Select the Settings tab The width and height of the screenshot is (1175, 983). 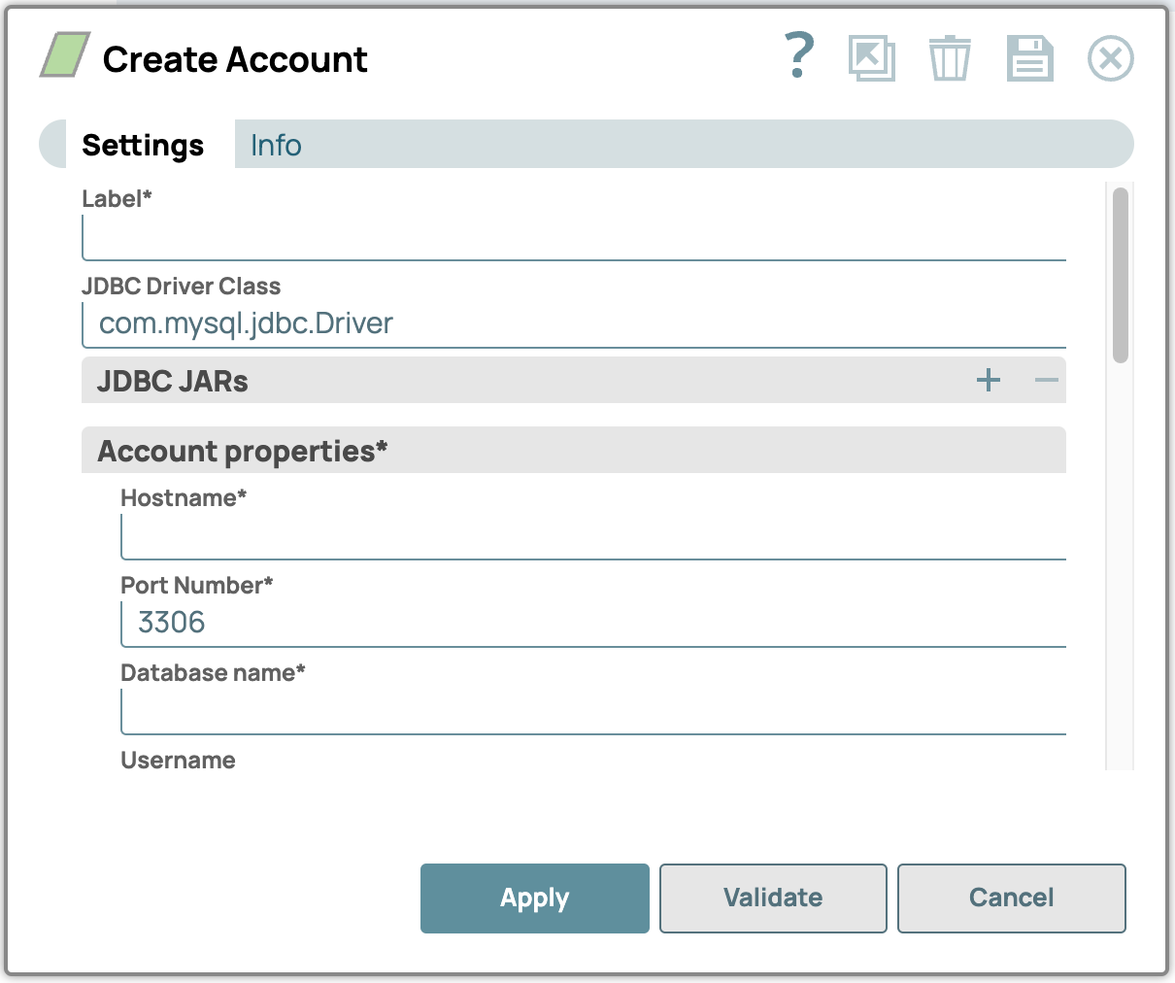tap(143, 145)
